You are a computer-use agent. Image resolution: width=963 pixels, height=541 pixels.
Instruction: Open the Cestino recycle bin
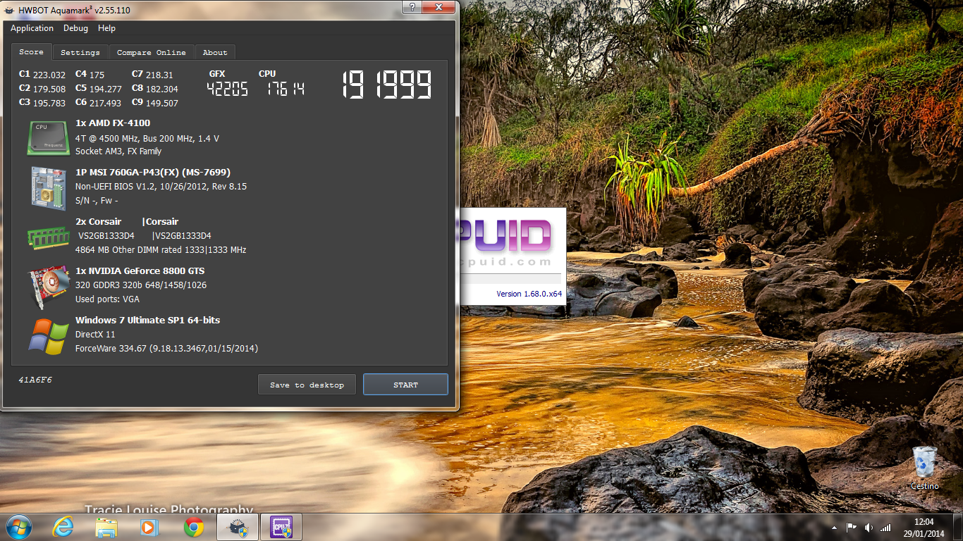924,468
